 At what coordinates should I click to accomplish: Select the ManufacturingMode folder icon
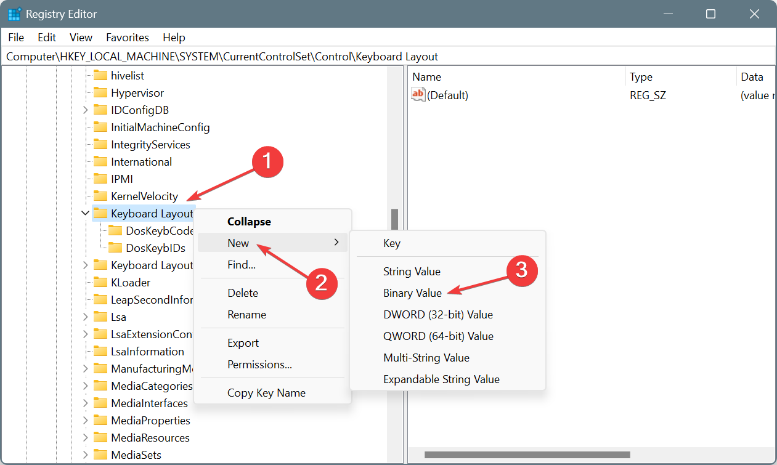click(x=100, y=369)
